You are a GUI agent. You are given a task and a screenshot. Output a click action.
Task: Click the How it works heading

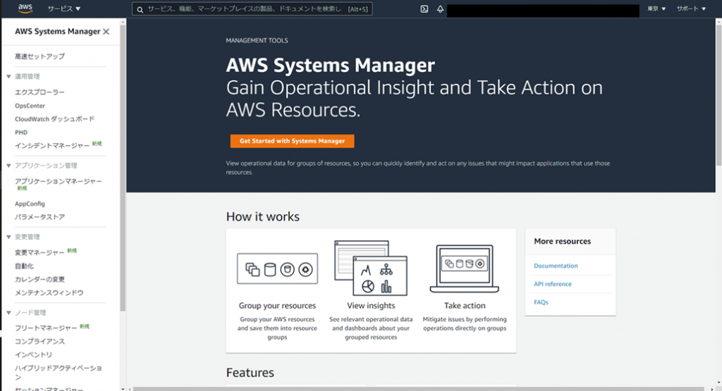coord(263,217)
